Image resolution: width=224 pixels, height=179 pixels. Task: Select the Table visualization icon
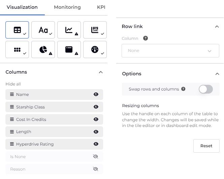(17, 30)
